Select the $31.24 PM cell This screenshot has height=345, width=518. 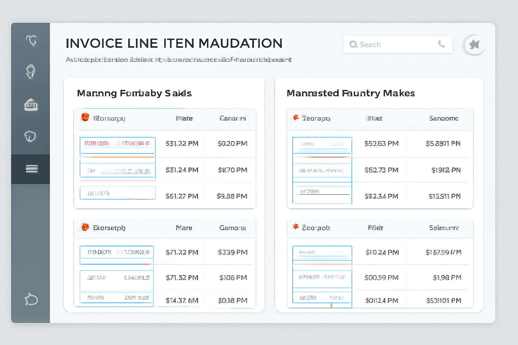182,170
